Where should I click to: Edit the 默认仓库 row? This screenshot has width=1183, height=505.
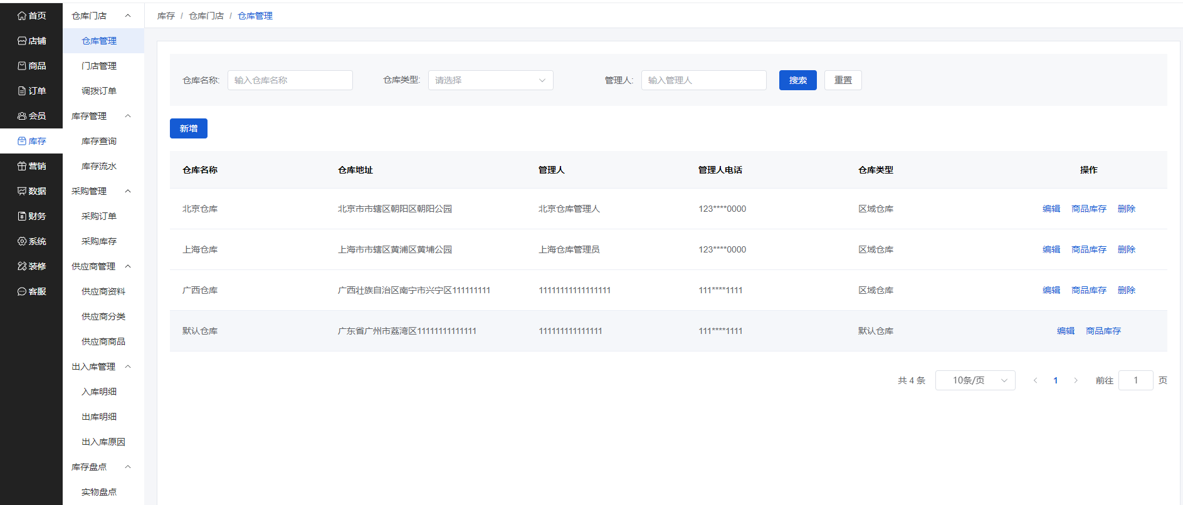1066,331
